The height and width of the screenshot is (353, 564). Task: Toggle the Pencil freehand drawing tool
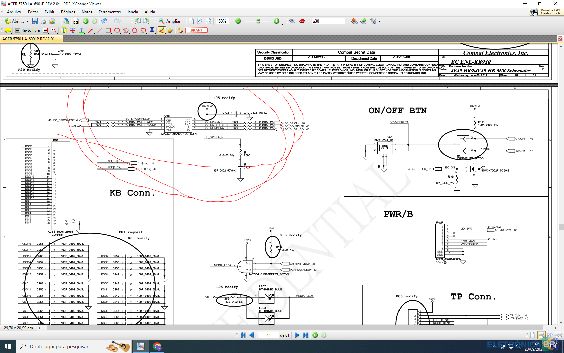pos(161,30)
